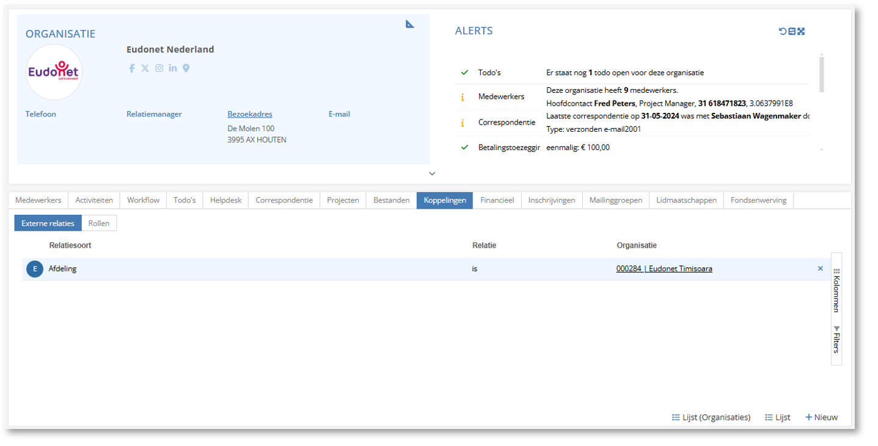878x446 pixels.
Task: Click the 'is' value in Relatie column
Action: (x=475, y=268)
